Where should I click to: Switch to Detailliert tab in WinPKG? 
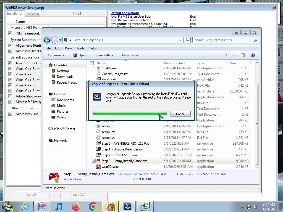(x=32, y=14)
